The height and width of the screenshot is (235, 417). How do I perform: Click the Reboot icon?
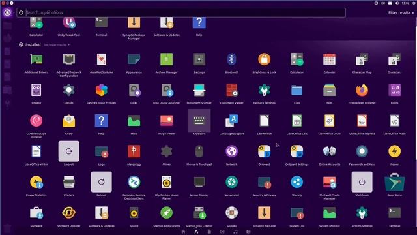[102, 182]
